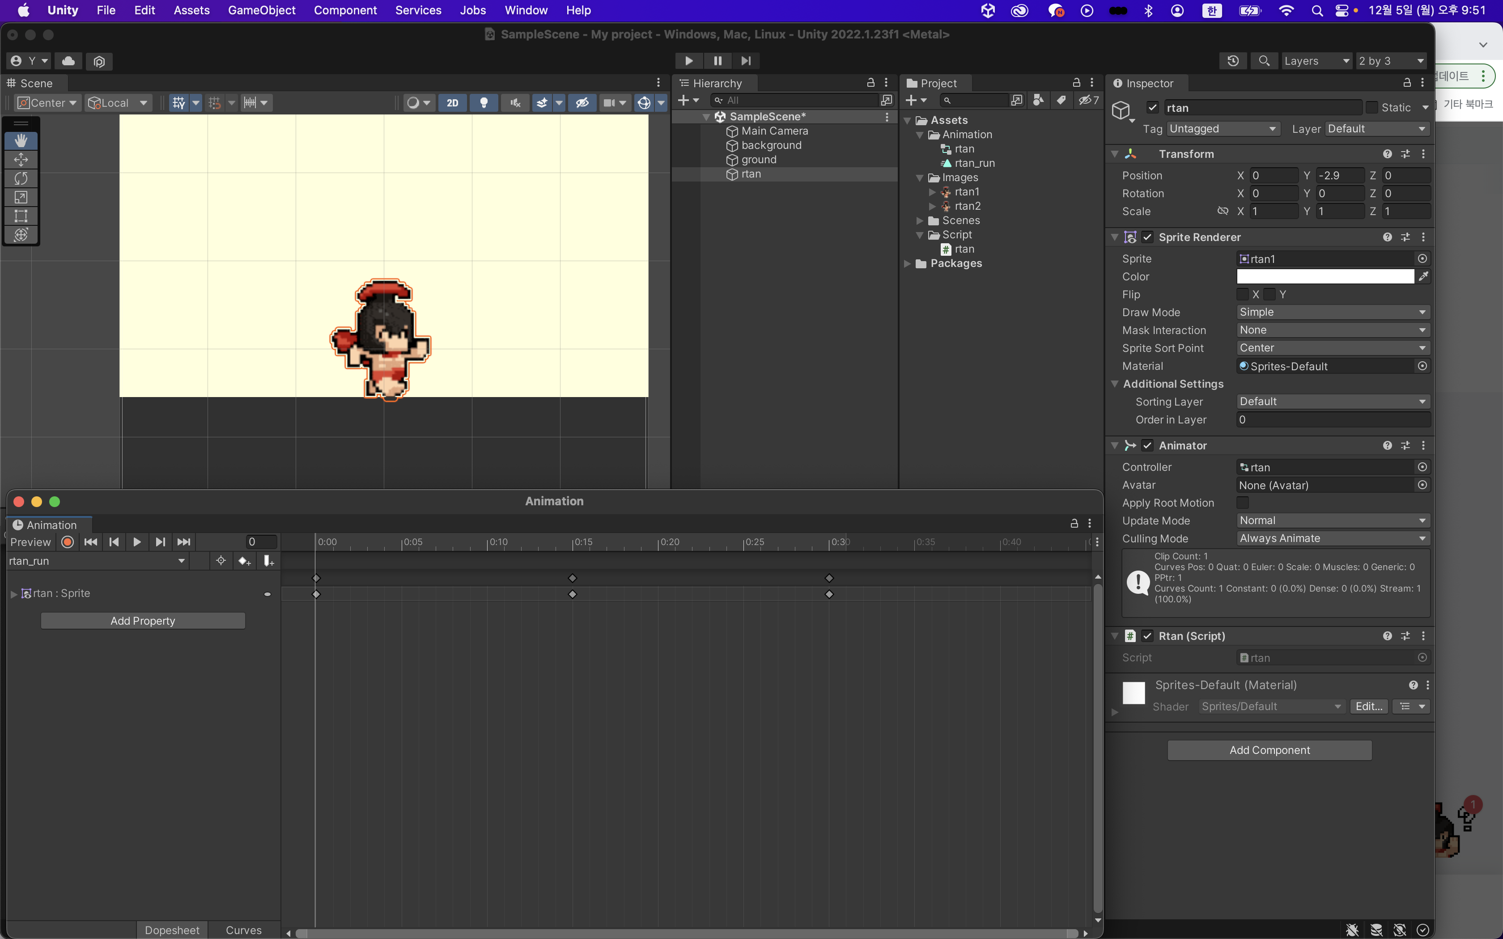Click the Step button in Unity toolbar
This screenshot has height=939, width=1503.
[x=746, y=61]
